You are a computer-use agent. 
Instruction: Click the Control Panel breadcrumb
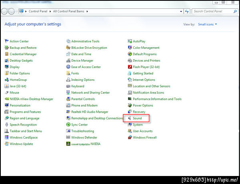[x=38, y=11]
